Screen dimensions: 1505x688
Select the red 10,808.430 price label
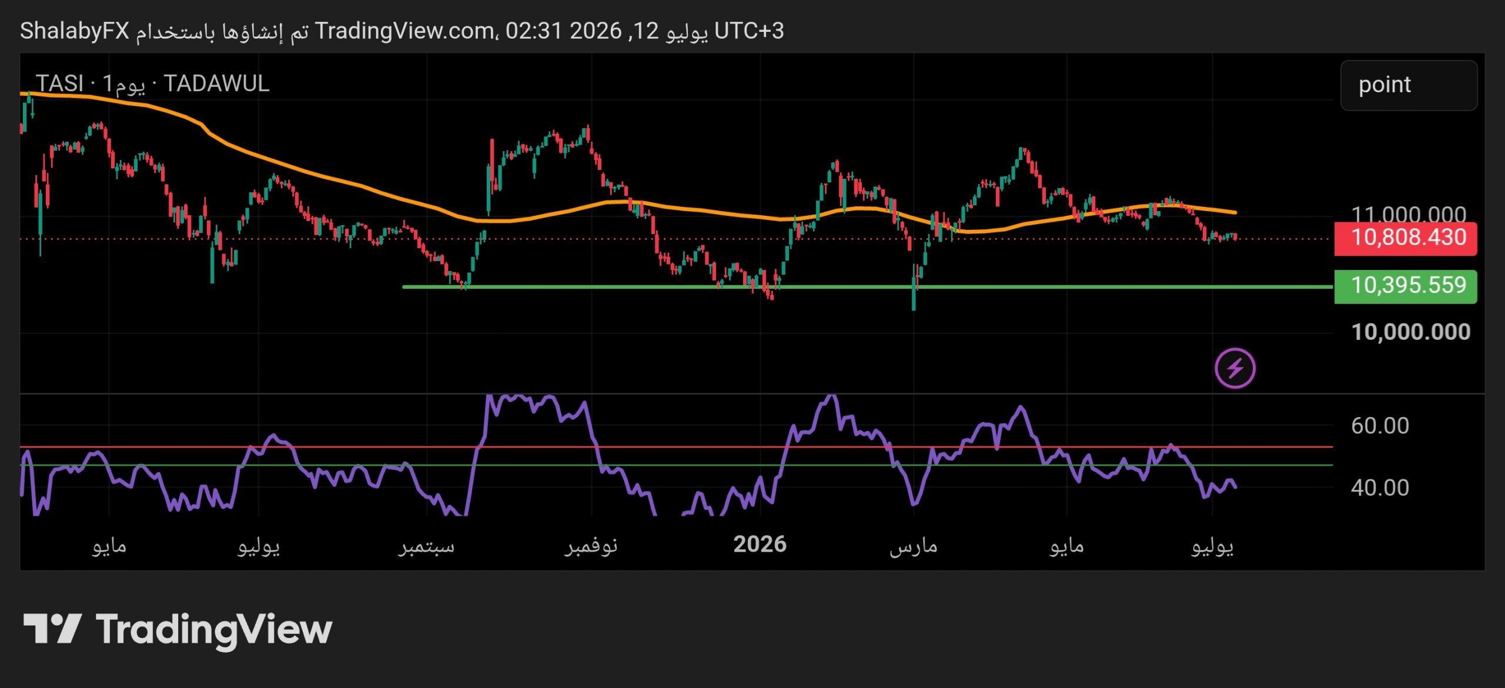[1406, 238]
